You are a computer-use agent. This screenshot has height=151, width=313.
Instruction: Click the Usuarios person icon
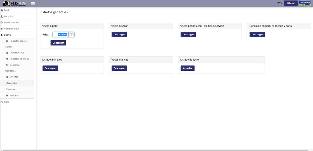(2, 16)
